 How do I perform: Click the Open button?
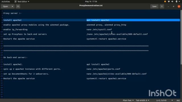(x=6, y=6)
